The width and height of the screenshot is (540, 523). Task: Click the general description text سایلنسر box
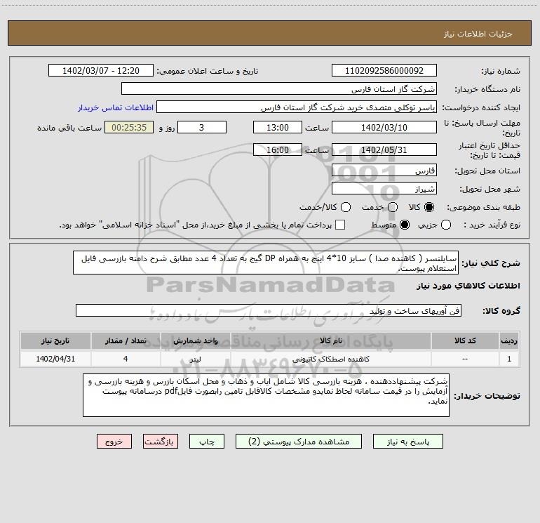266,263
